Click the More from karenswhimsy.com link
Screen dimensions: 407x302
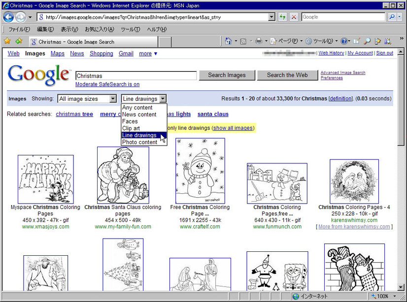(354, 227)
